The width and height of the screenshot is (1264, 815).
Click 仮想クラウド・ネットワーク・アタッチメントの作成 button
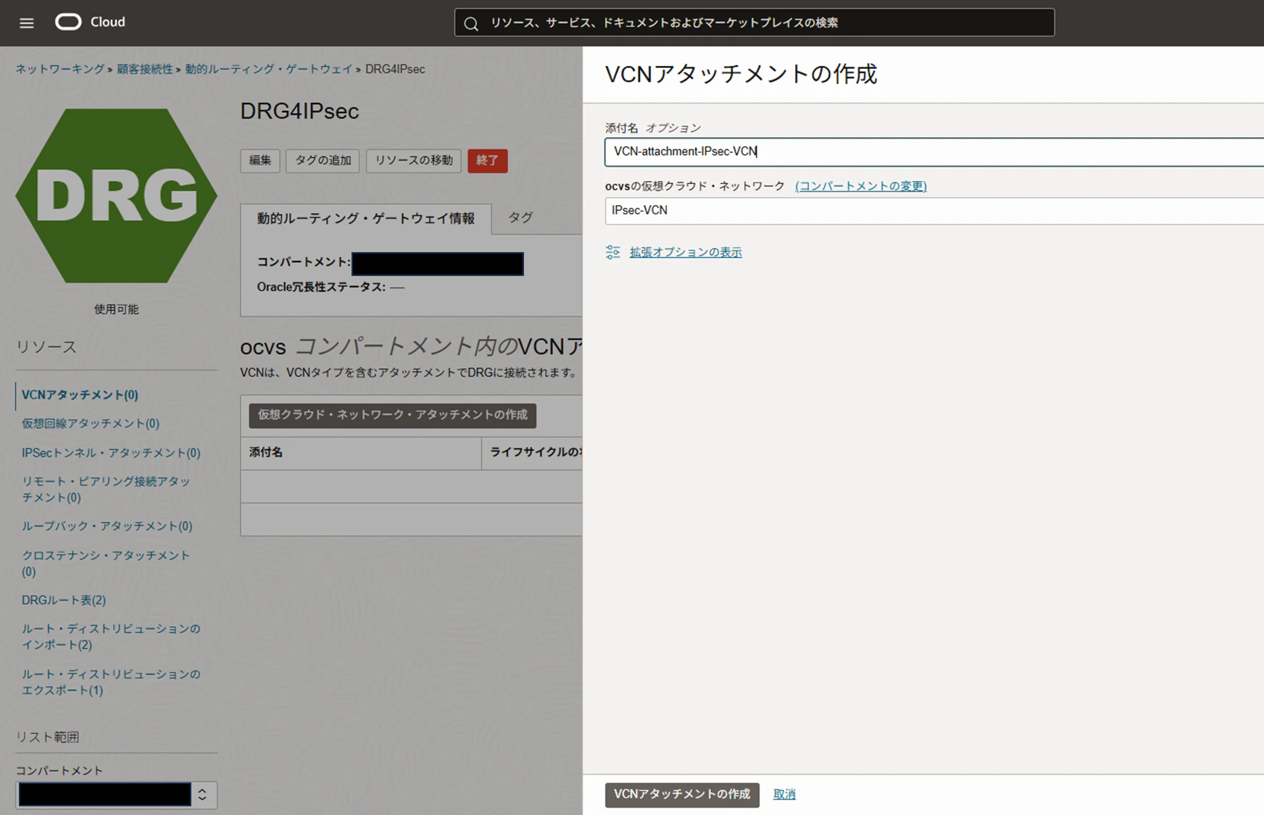393,415
